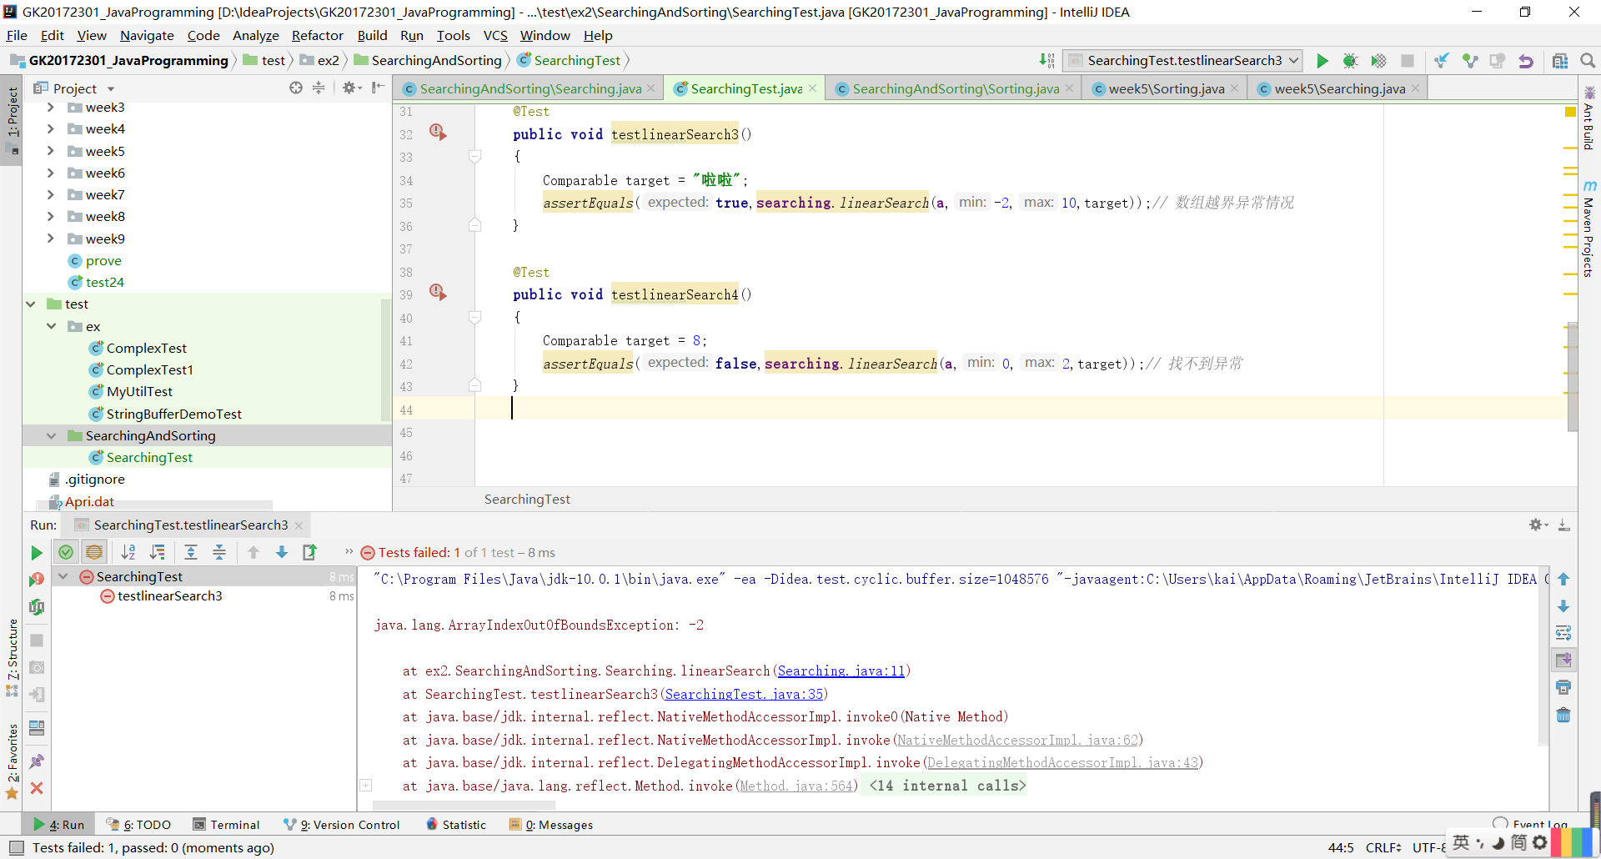Expand week3 folder
Image resolution: width=1601 pixels, height=859 pixels.
click(x=51, y=108)
